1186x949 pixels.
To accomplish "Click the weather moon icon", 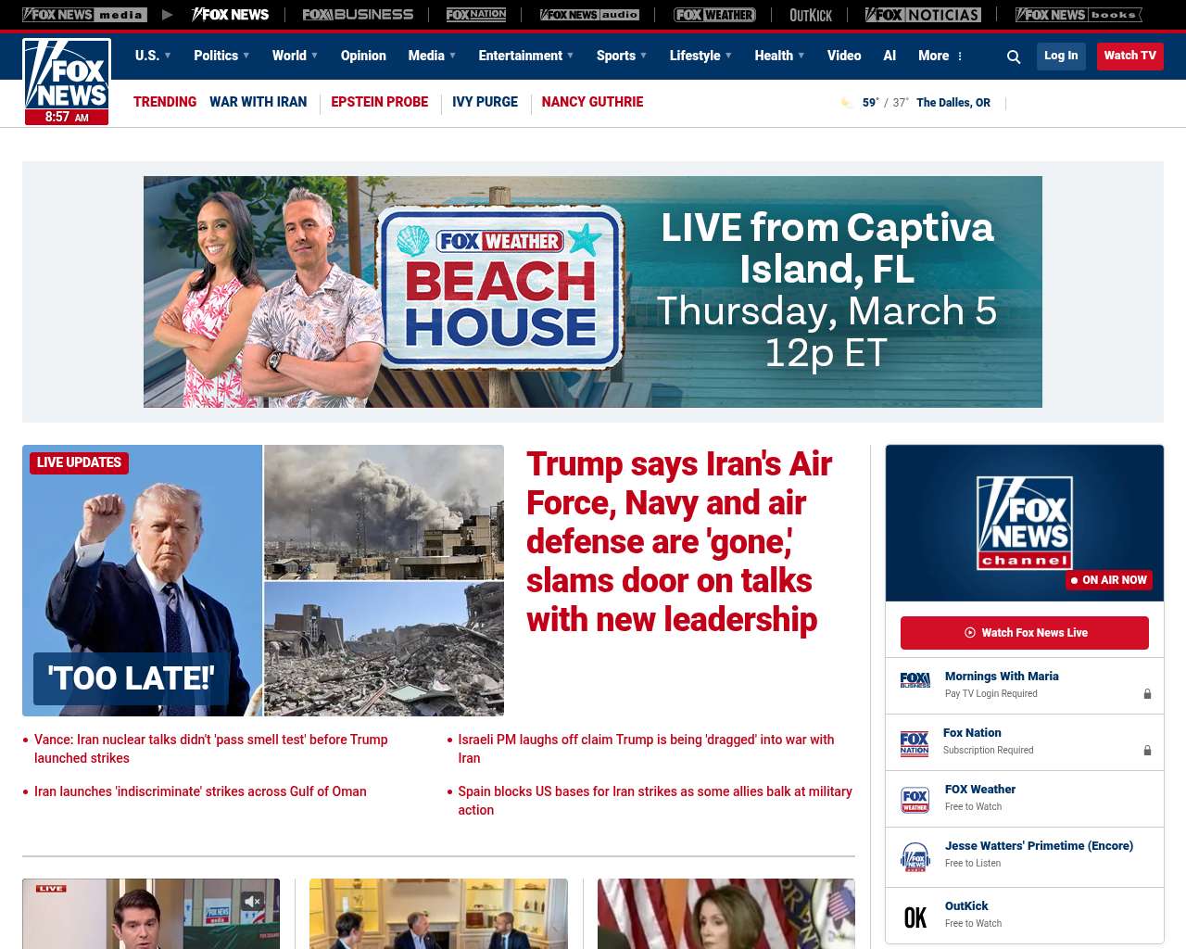I will coord(846,103).
